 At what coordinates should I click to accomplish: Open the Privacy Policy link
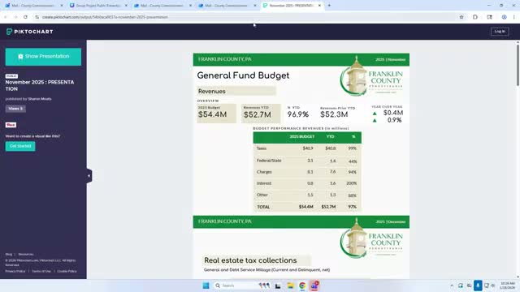tap(15, 271)
